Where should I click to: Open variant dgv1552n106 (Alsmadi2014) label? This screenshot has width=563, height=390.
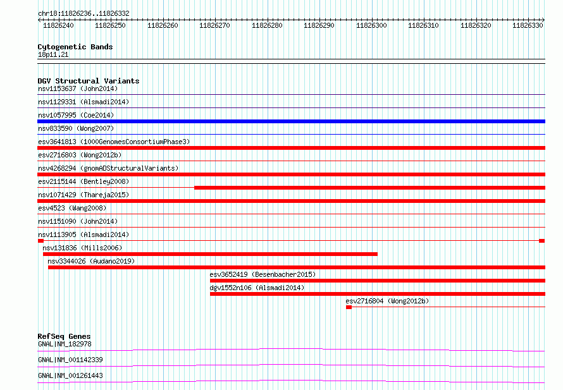[x=257, y=288]
